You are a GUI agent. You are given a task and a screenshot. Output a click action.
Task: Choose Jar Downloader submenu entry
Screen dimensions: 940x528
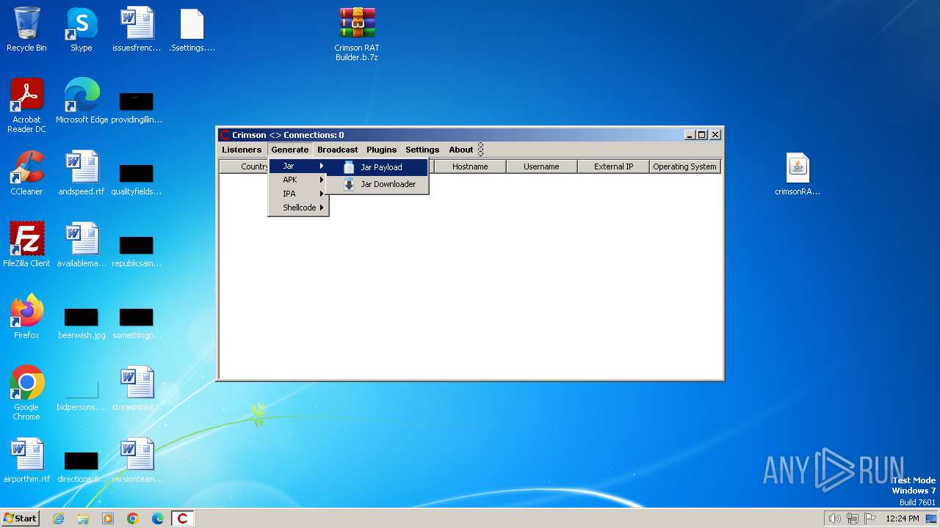point(377,184)
